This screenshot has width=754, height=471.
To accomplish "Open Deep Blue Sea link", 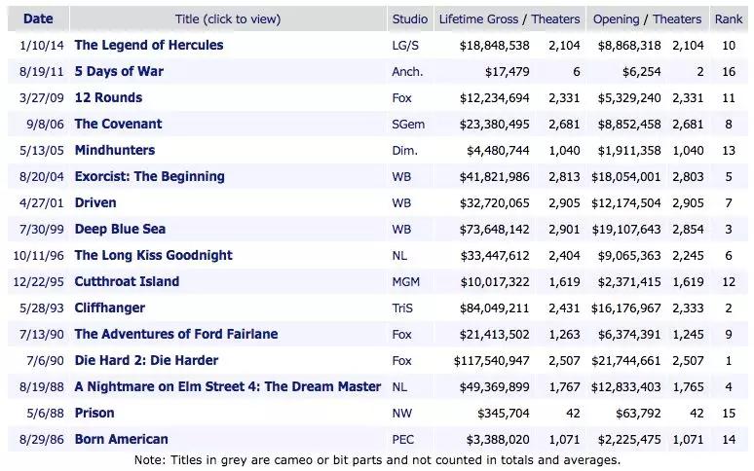I will 120,229.
